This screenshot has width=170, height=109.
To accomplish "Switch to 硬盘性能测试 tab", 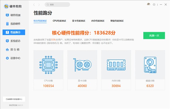I will [x=117, y=21].
